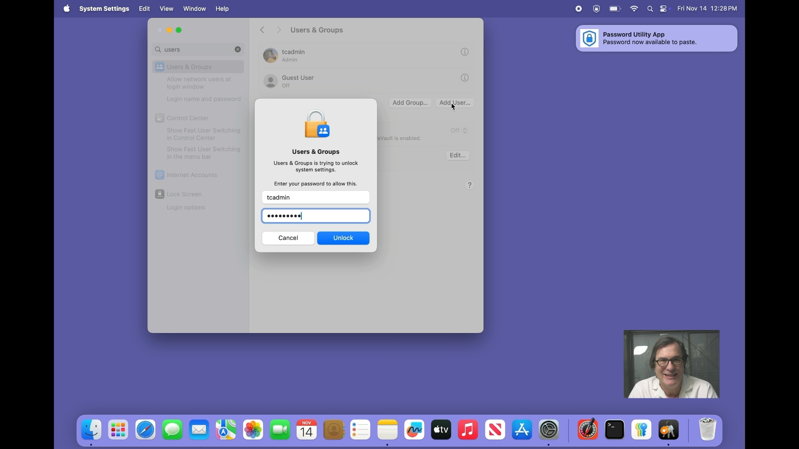Click the help question mark button
799x449 pixels.
click(x=470, y=185)
